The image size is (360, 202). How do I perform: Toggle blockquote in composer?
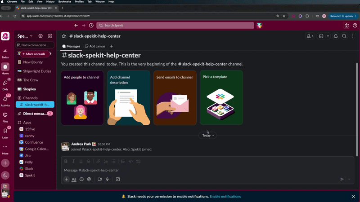coord(123,161)
